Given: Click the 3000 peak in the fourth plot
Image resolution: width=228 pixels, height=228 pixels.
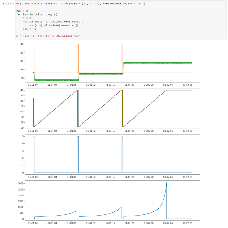Looking at the screenshot, I should pos(166,182).
